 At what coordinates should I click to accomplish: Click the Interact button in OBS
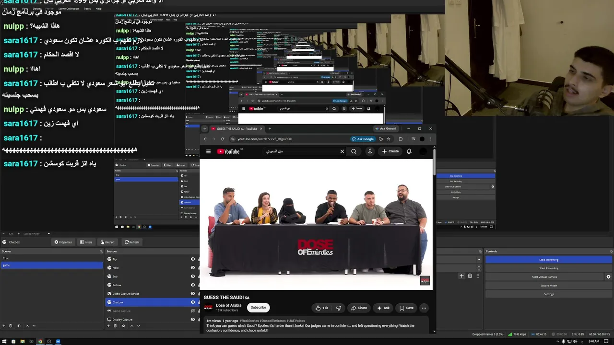pos(107,242)
